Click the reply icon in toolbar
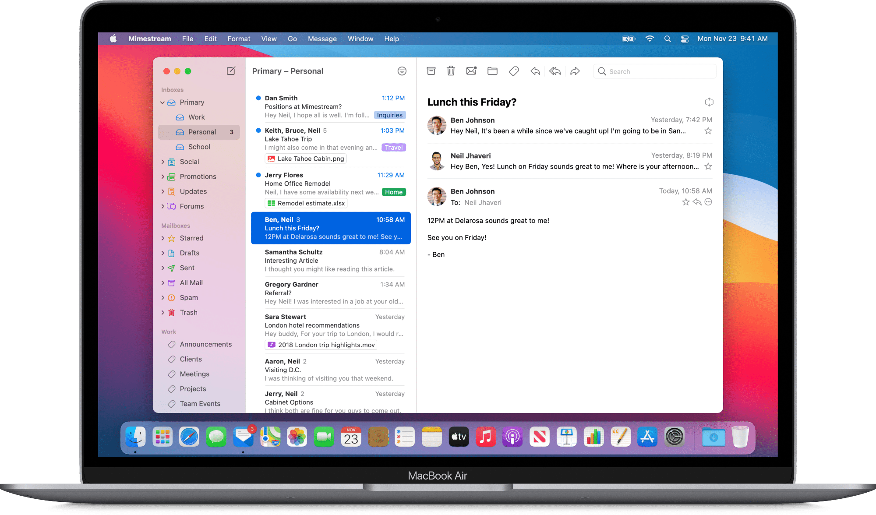 (534, 71)
